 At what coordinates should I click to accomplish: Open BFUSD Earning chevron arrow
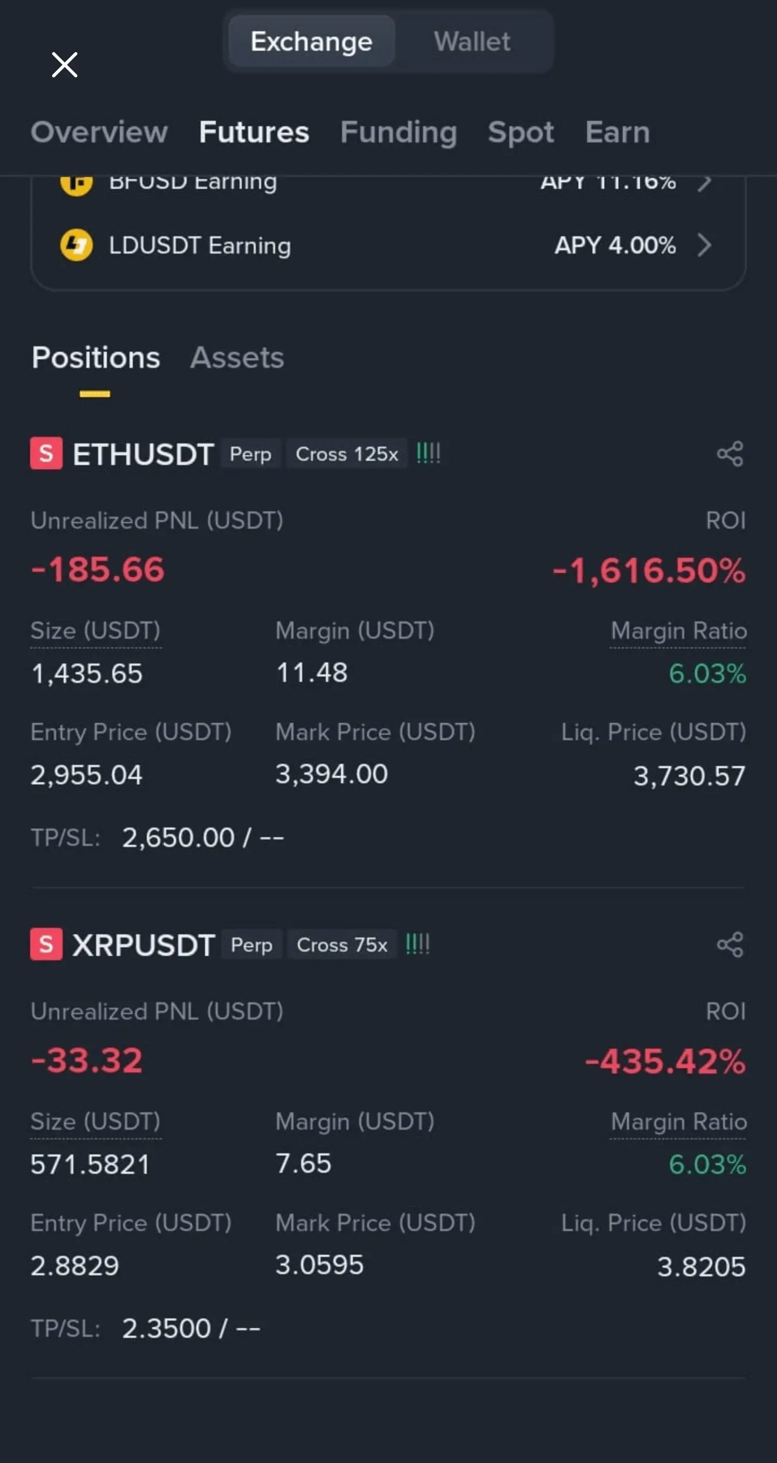click(x=704, y=183)
